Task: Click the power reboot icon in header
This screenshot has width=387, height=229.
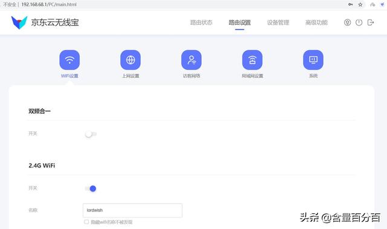Action: tap(359, 22)
